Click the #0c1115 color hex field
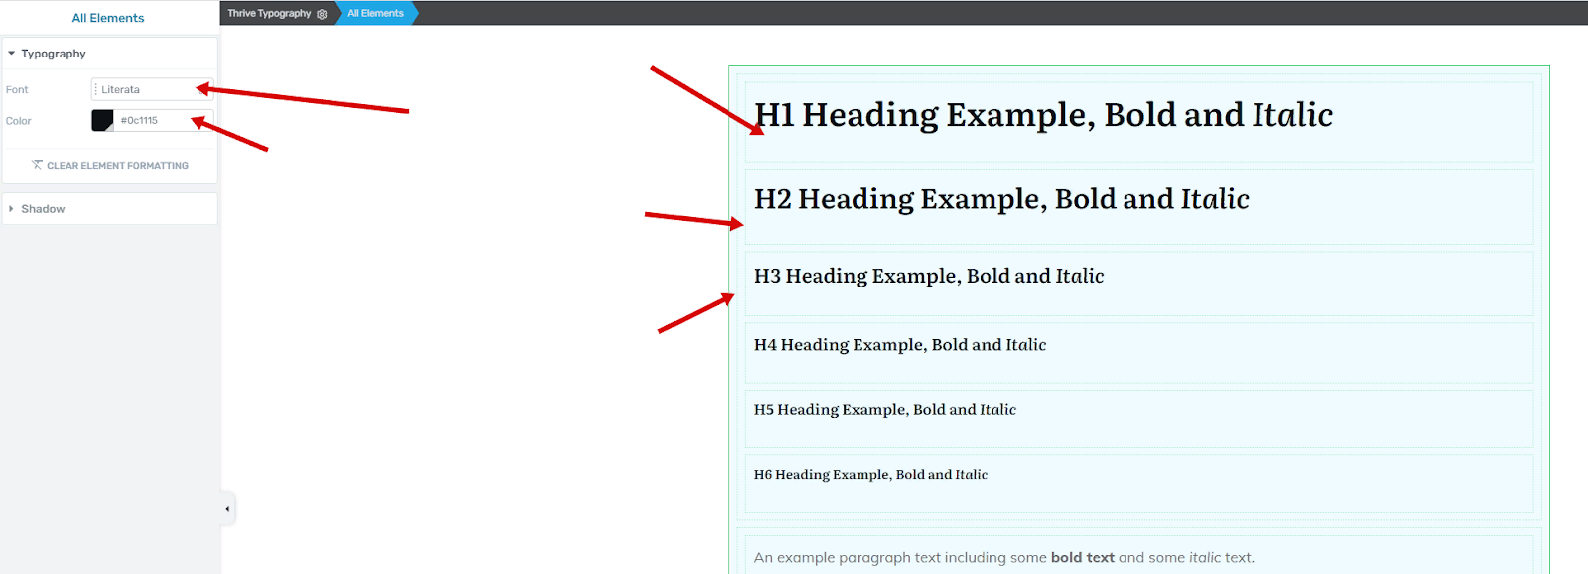 164,120
